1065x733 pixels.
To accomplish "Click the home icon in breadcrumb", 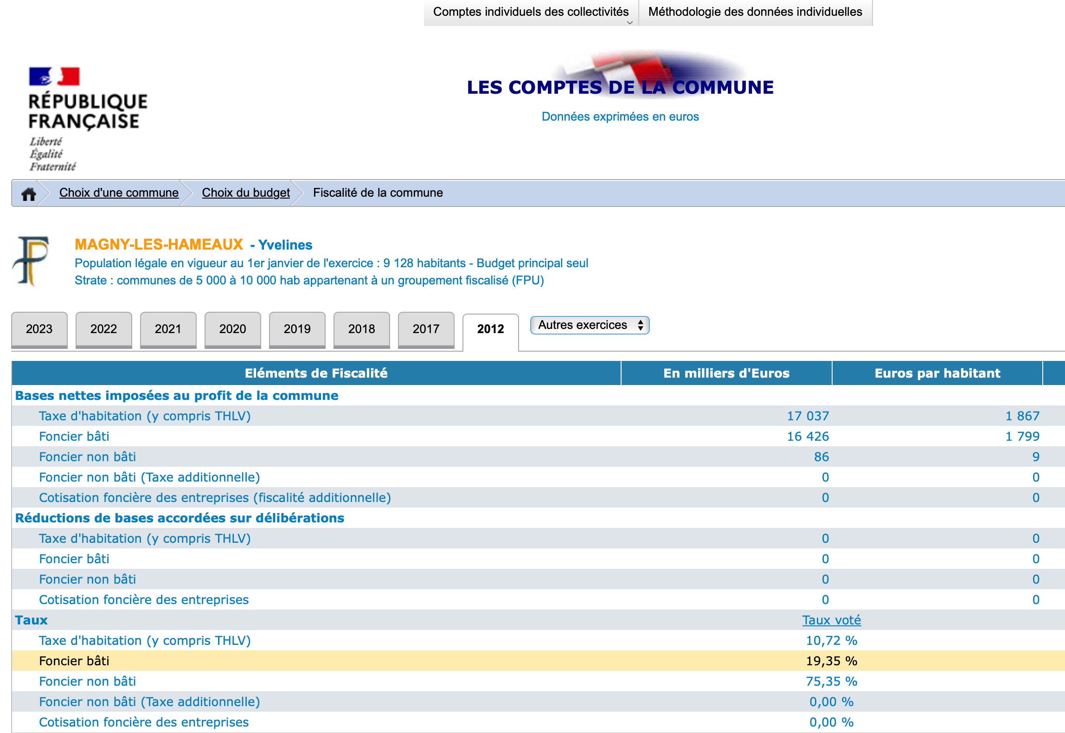I will 29,194.
